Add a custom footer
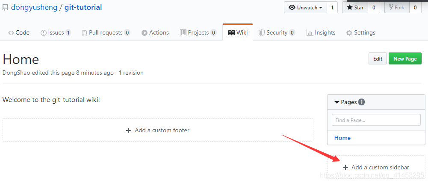Screen dimensions: 428x183 pos(158,130)
